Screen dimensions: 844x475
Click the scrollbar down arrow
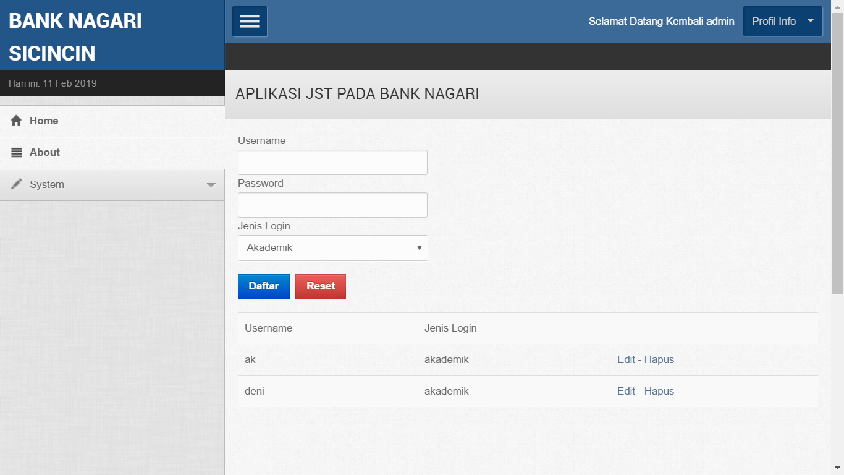[x=837, y=468]
